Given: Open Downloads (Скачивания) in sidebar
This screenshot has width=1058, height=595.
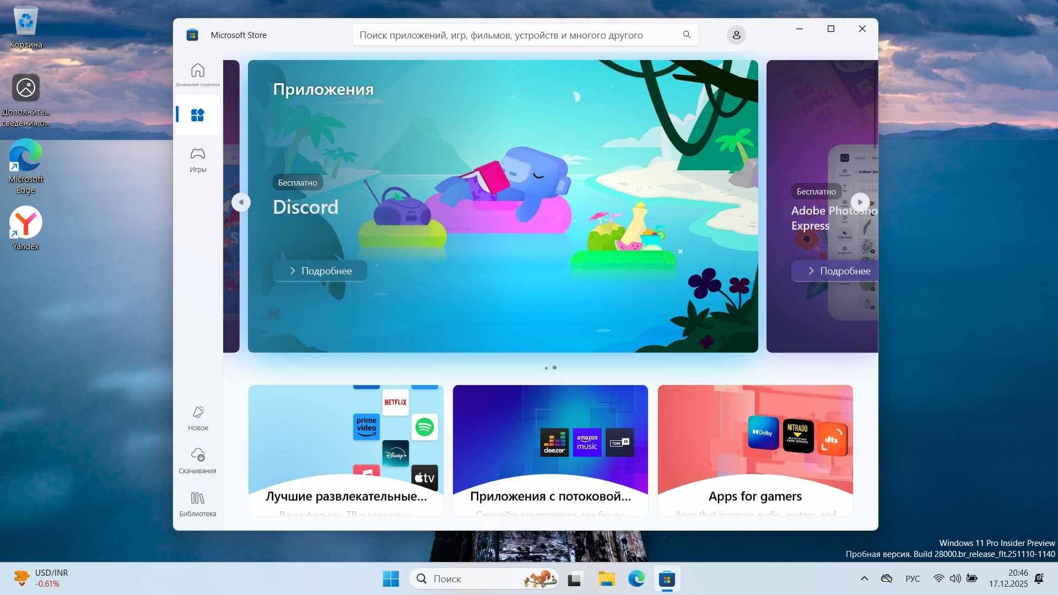Looking at the screenshot, I should tap(197, 461).
